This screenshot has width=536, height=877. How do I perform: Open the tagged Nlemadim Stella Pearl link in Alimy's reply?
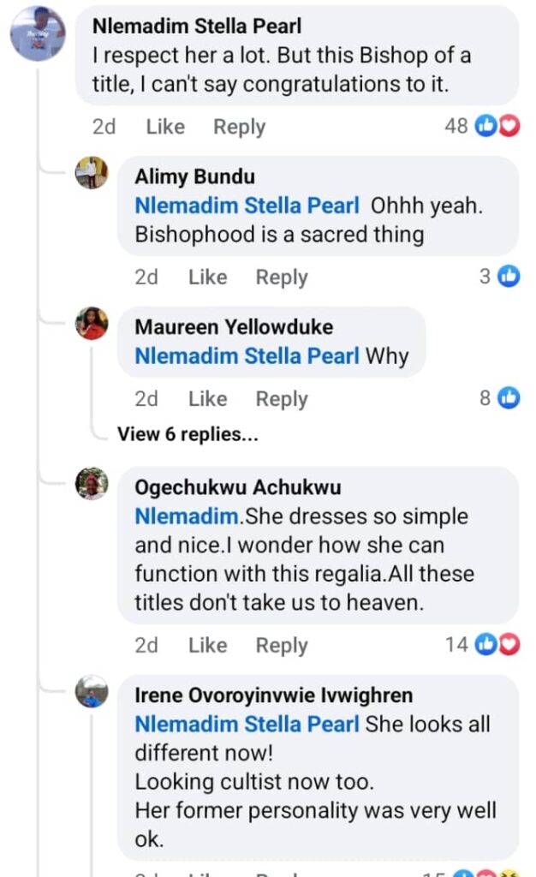[247, 206]
